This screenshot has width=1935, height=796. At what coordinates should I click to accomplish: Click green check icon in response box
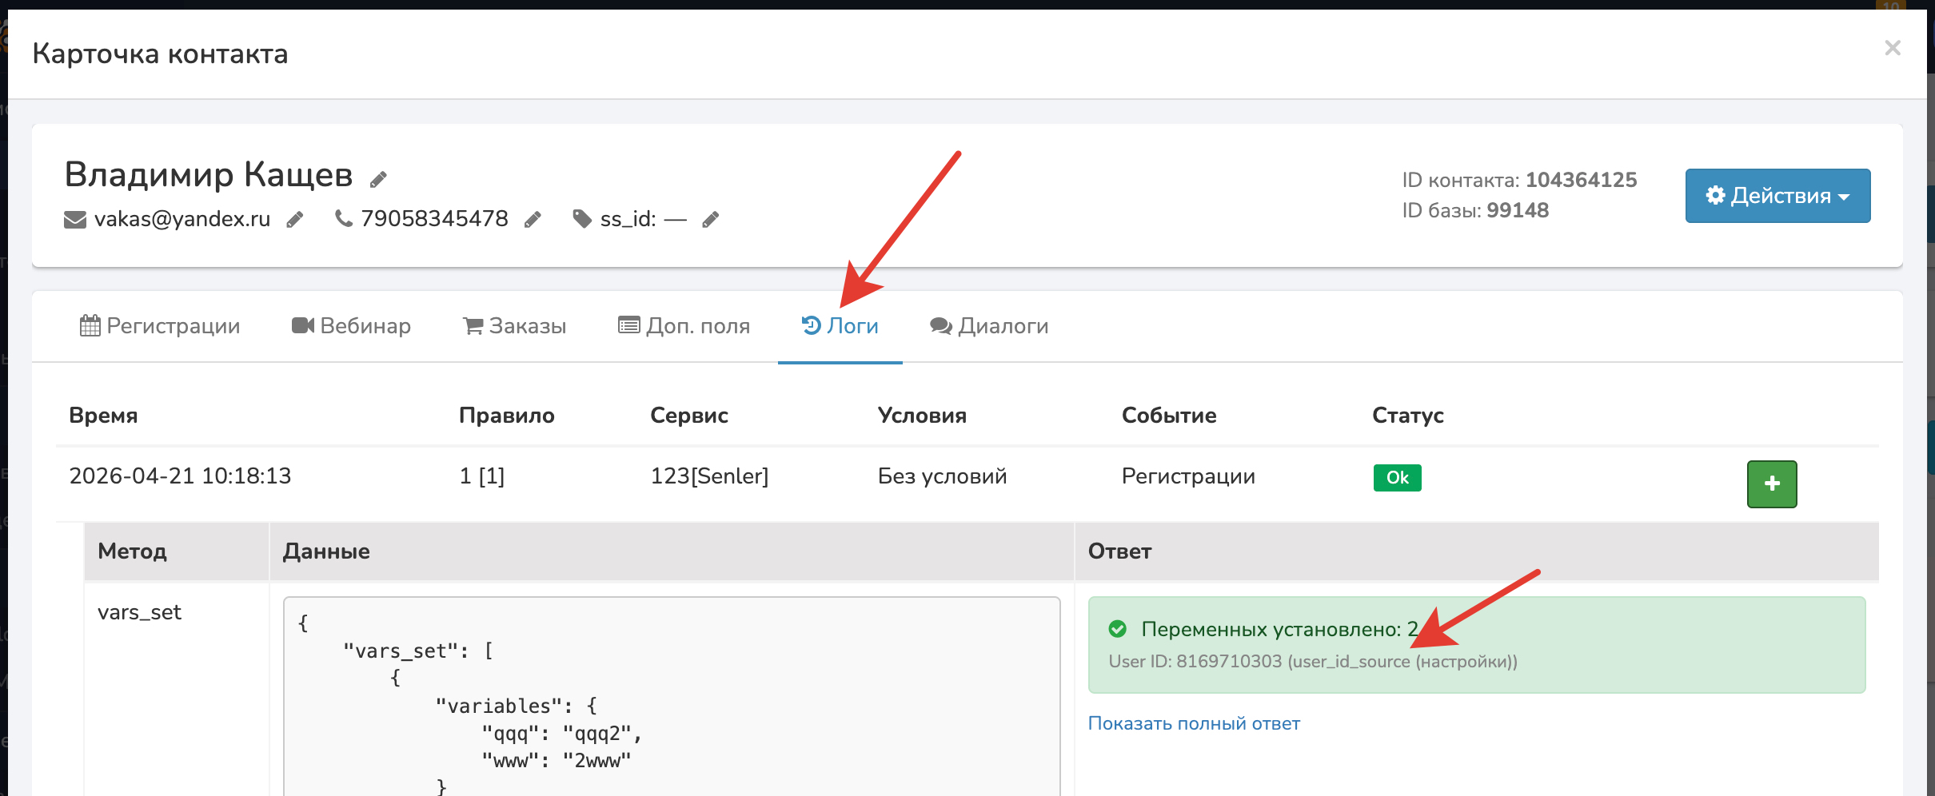[x=1118, y=629]
